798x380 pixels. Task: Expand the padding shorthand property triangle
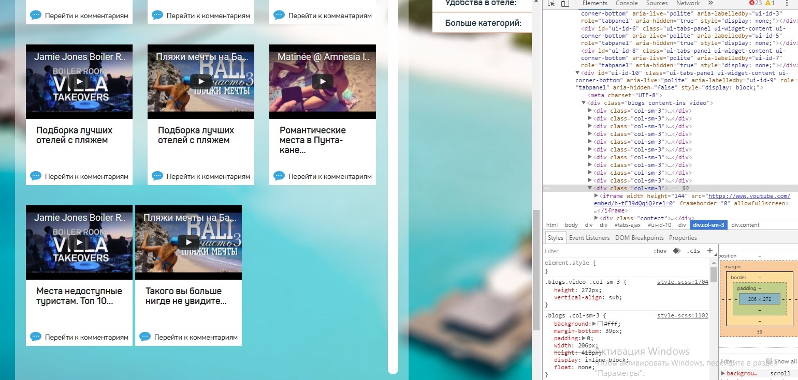(584, 338)
